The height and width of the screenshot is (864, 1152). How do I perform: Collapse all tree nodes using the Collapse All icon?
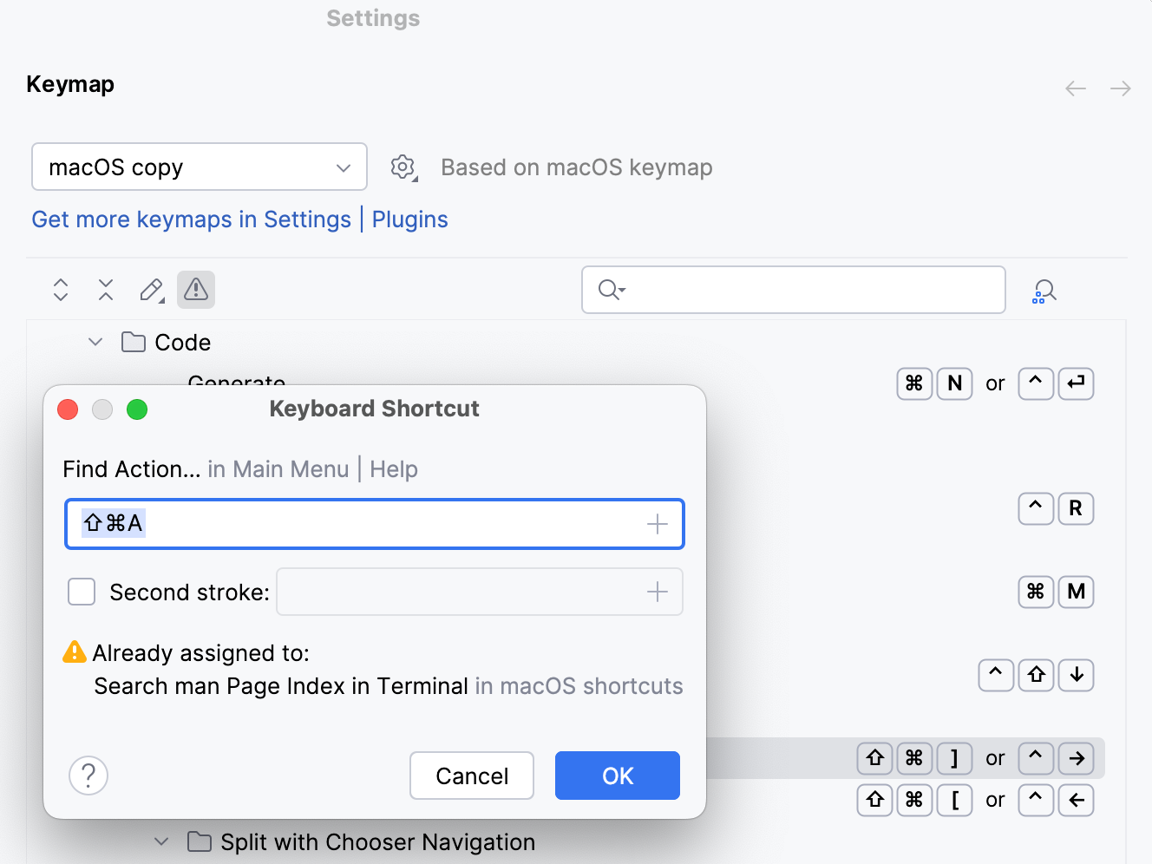click(x=105, y=290)
